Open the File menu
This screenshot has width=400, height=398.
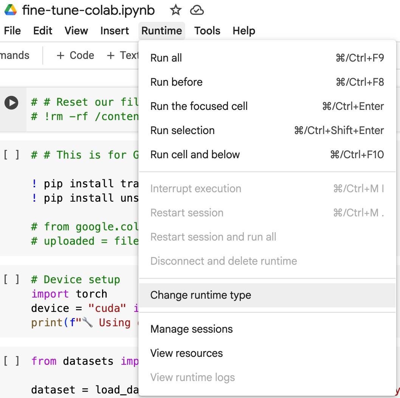(x=12, y=31)
